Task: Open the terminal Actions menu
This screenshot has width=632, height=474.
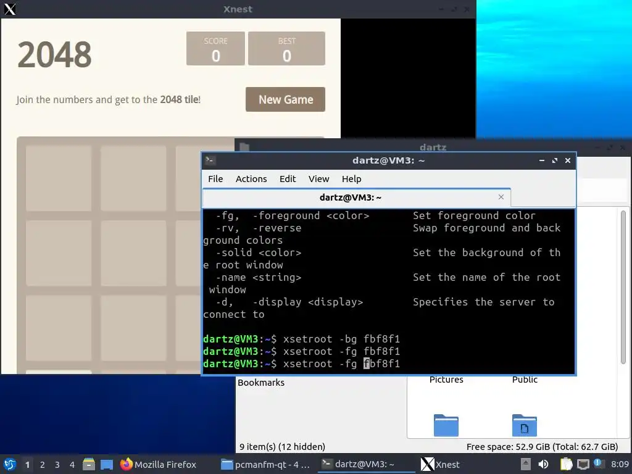Action: tap(251, 178)
